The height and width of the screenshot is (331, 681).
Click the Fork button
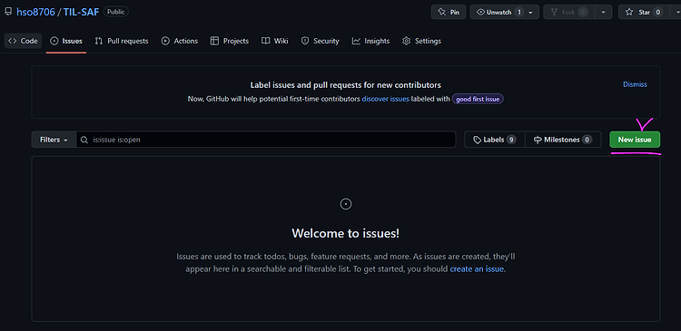569,12
